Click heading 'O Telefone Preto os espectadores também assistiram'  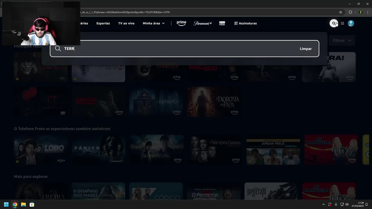pyautogui.click(x=62, y=129)
